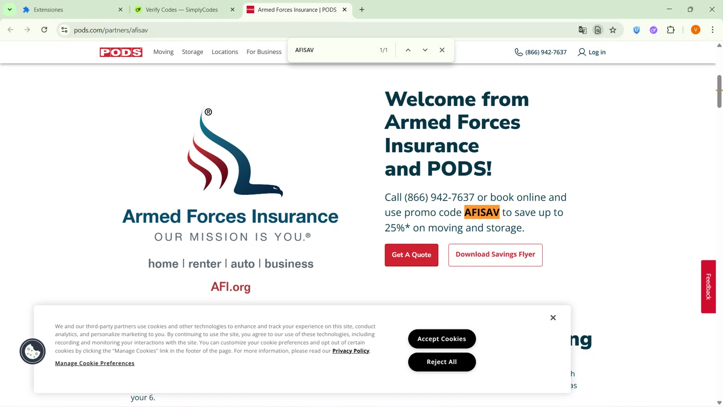The height and width of the screenshot is (407, 723).
Task: Open the Storage menu
Action: coord(192,52)
